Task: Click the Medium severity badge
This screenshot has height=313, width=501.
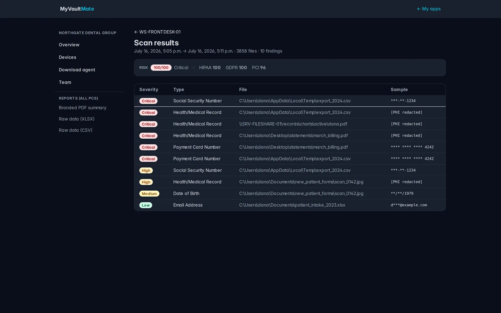Action: (149, 194)
